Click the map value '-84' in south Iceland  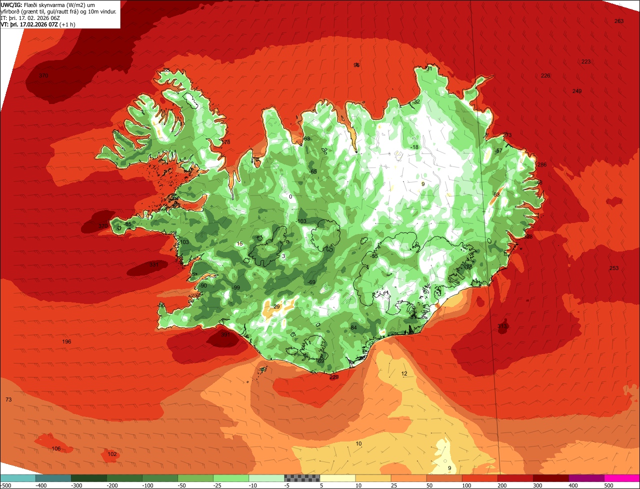pyautogui.click(x=353, y=327)
